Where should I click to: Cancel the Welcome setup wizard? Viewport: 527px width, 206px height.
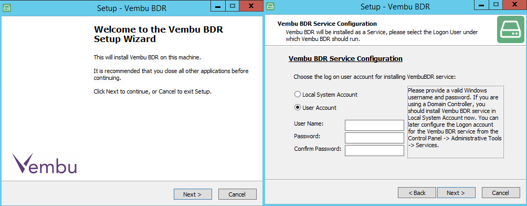click(237, 194)
